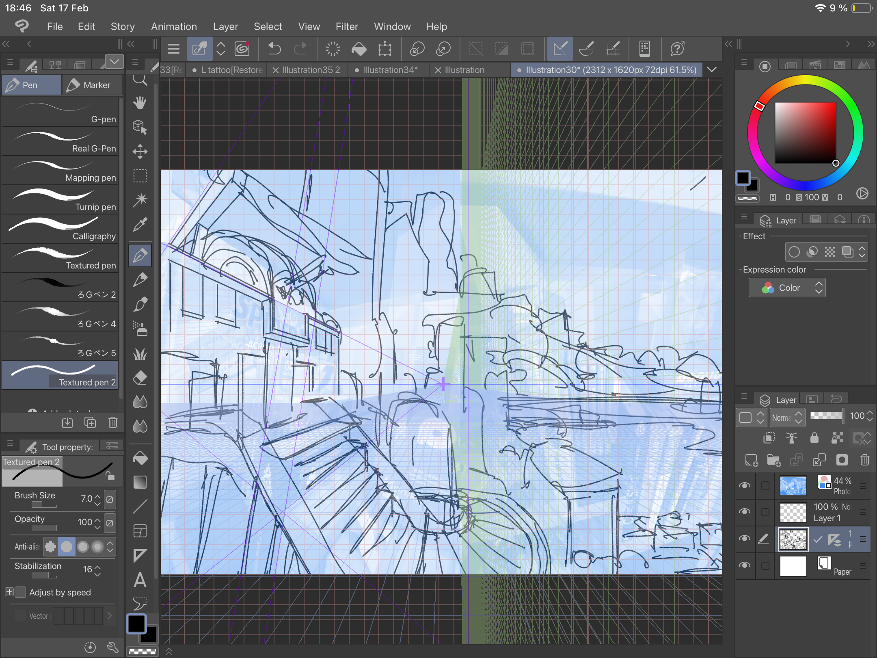Open the Filter menu
This screenshot has height=658, width=877.
[x=346, y=27]
